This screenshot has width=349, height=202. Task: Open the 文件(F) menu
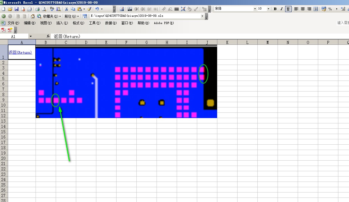point(13,23)
